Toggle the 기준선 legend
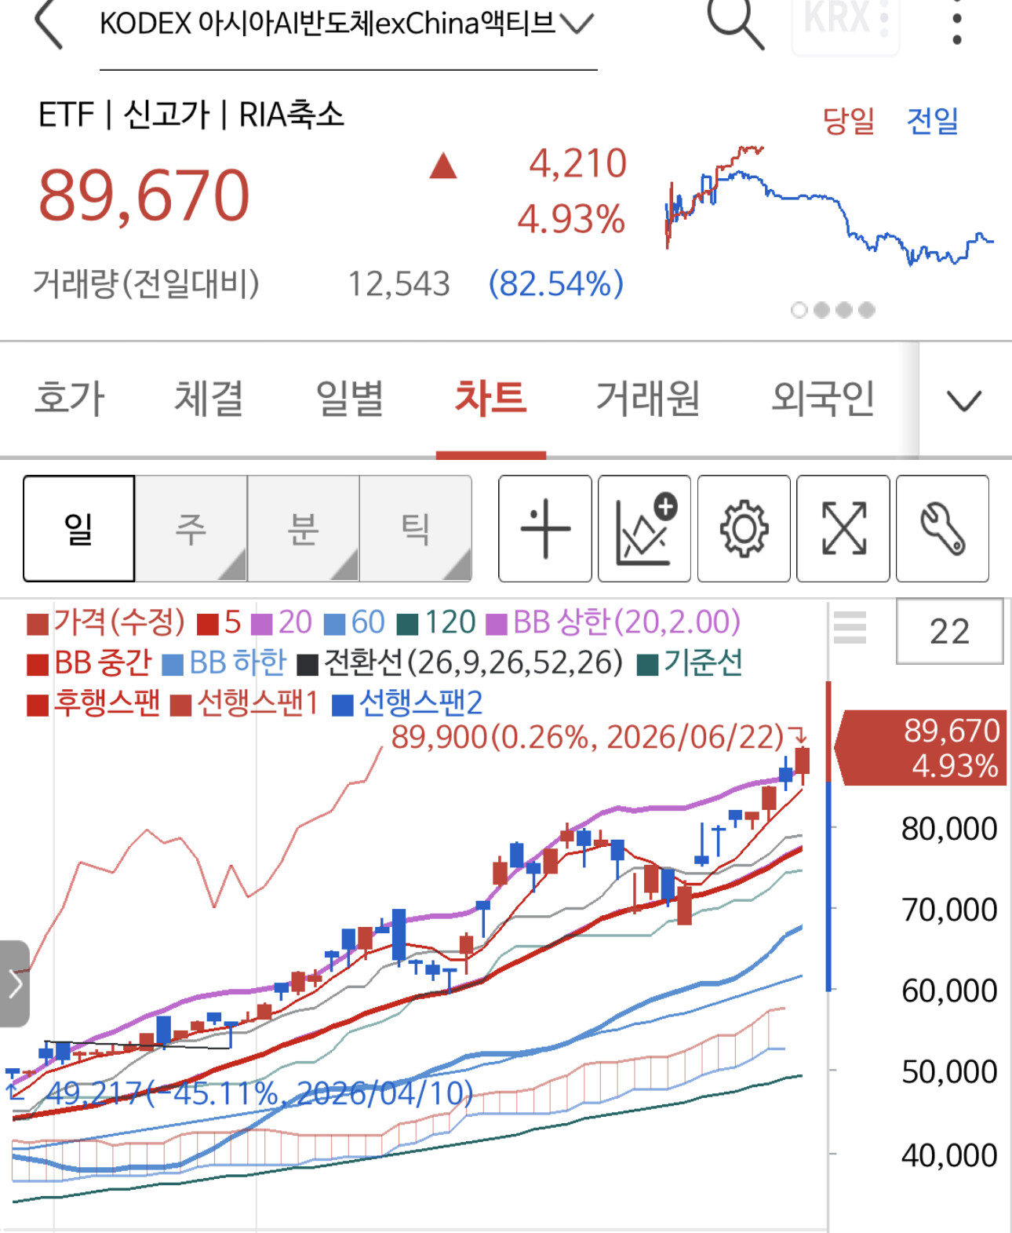Screen dimensions: 1012x1233 pyautogui.click(x=690, y=663)
